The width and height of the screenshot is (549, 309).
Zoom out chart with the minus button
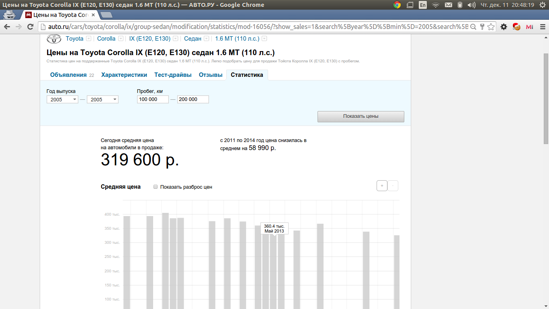(393, 186)
